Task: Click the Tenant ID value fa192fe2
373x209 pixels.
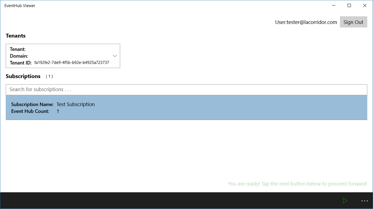Action: [x=71, y=63]
